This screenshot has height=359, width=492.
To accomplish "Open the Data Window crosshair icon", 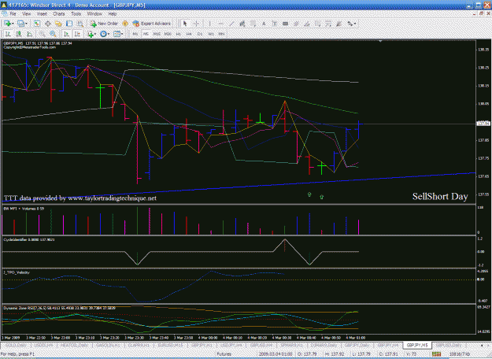I will [x=48, y=24].
